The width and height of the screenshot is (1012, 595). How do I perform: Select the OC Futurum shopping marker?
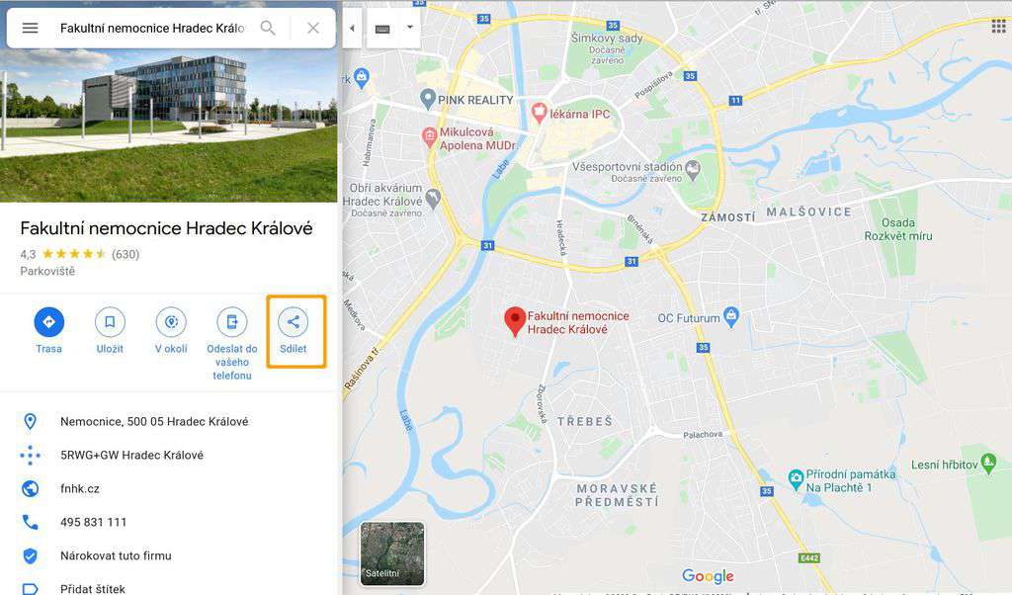pyautogui.click(x=731, y=317)
